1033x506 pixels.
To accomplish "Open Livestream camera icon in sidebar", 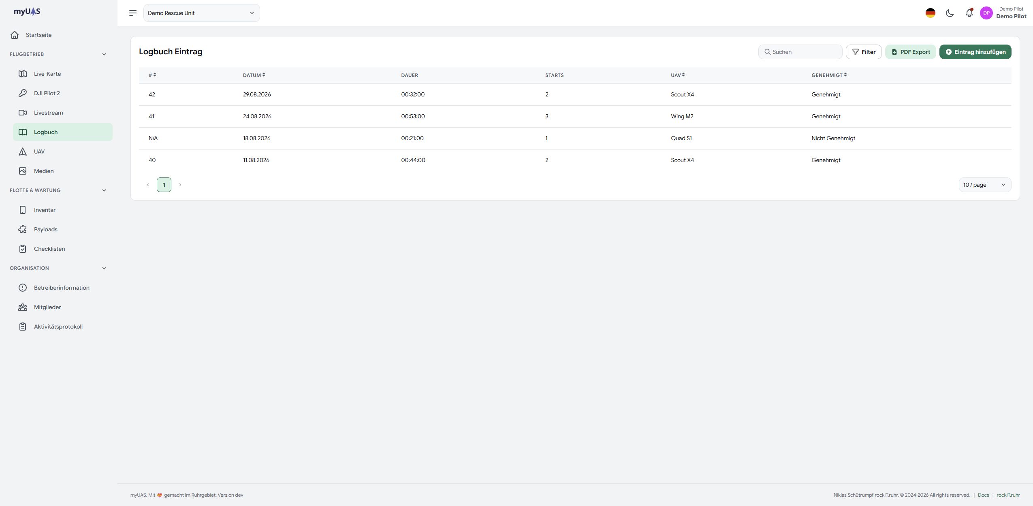I will [x=23, y=113].
